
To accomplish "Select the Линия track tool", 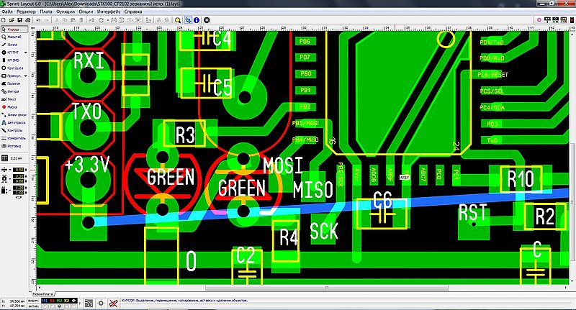I will [14, 45].
